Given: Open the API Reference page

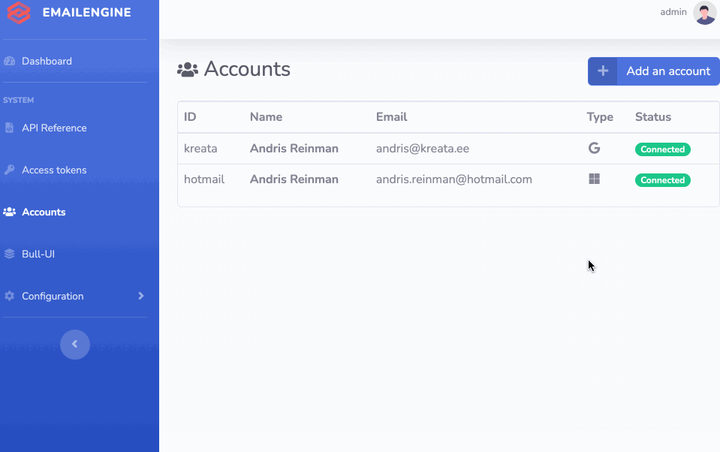Looking at the screenshot, I should tap(54, 128).
